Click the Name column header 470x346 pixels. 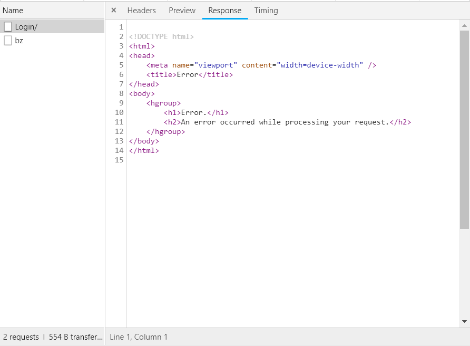pos(13,11)
